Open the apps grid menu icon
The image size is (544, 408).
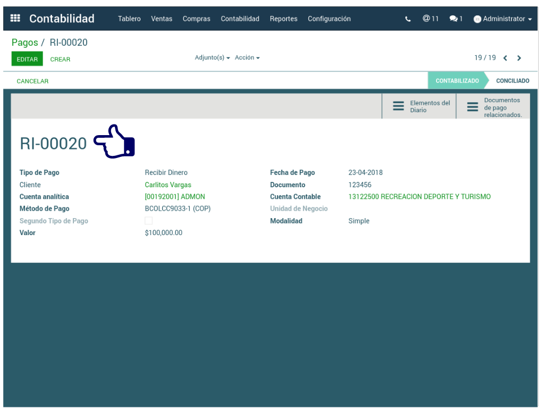[x=15, y=19]
